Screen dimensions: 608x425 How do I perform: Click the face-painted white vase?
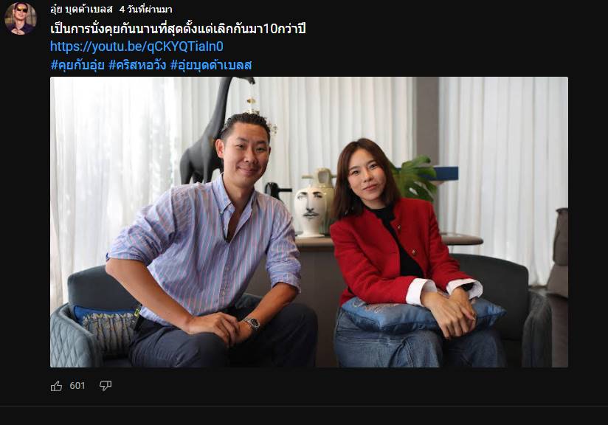(x=310, y=207)
